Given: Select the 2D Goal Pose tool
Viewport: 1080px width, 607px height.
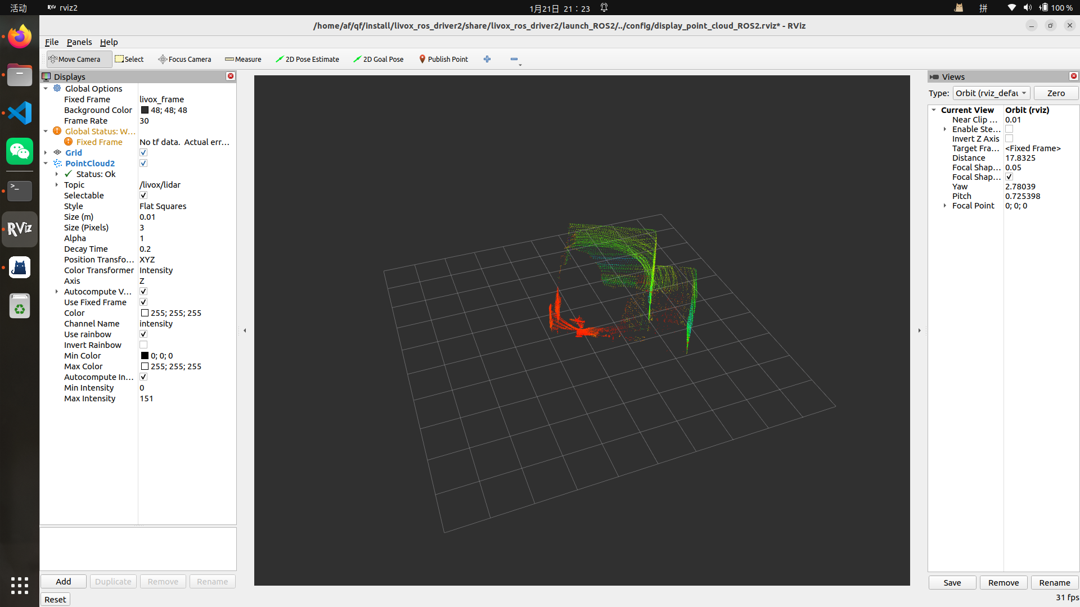Looking at the screenshot, I should point(378,59).
